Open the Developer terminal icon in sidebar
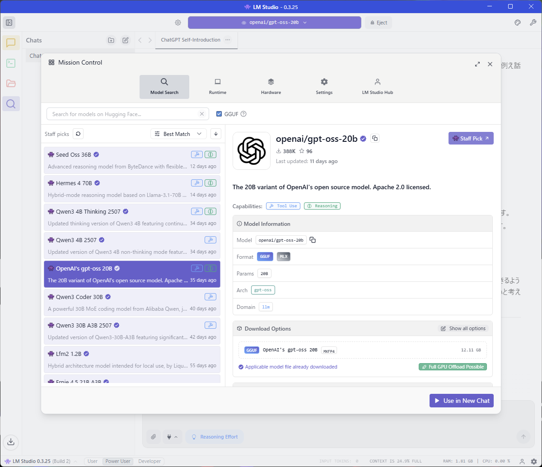Viewport: 542px width, 467px height. (x=11, y=63)
